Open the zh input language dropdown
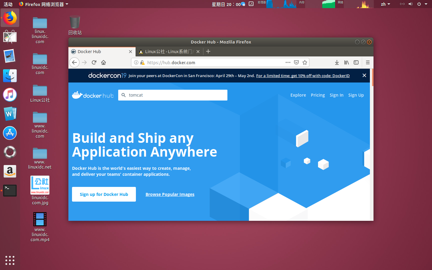The height and width of the screenshot is (270, 432). (x=385, y=4)
